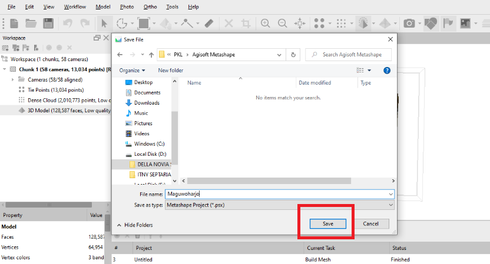Open the Tools menu
Screen dimensions: 490x264
tap(172, 7)
